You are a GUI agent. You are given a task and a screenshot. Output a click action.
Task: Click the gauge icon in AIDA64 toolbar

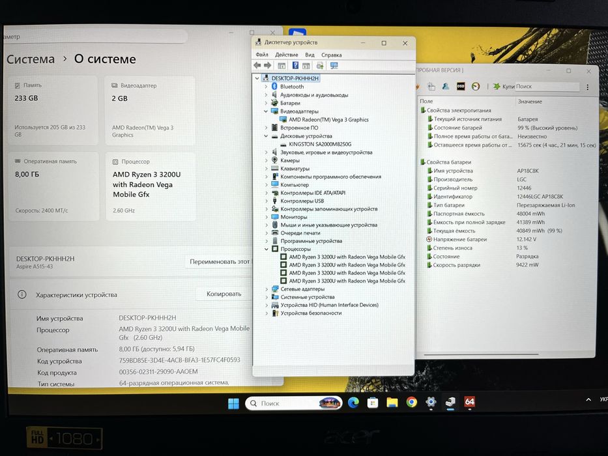pyautogui.click(x=476, y=87)
